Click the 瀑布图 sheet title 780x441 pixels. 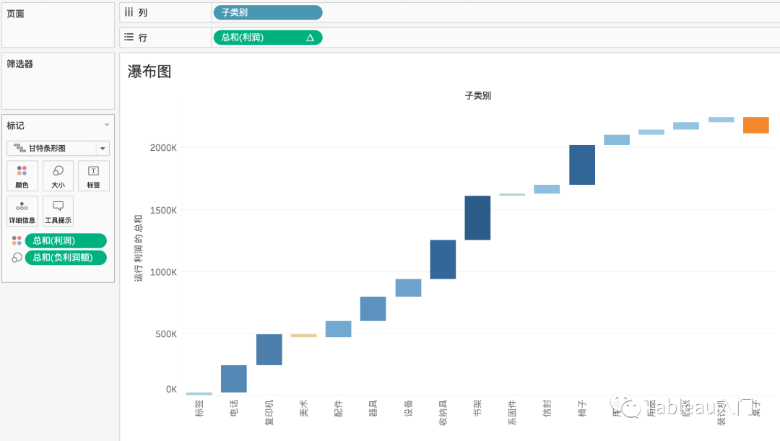click(149, 71)
